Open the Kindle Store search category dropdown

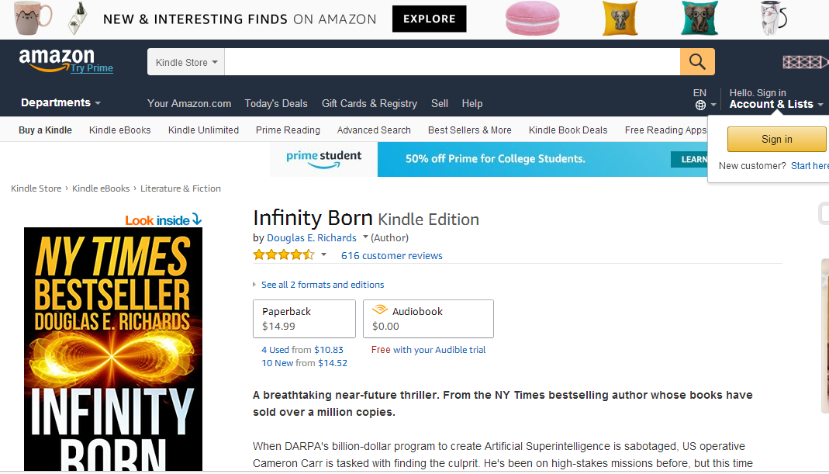pyautogui.click(x=186, y=62)
